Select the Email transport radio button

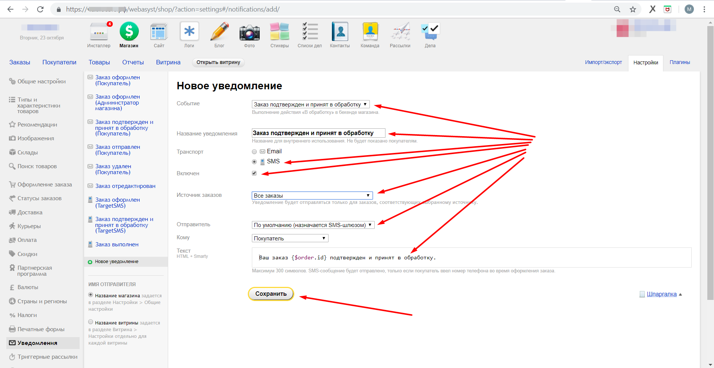[254, 151]
